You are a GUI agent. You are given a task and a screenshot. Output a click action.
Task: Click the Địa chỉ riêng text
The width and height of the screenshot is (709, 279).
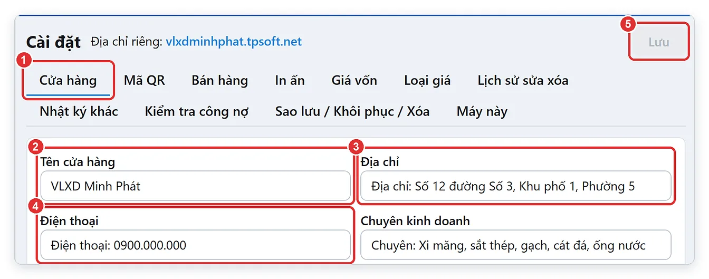tap(127, 42)
